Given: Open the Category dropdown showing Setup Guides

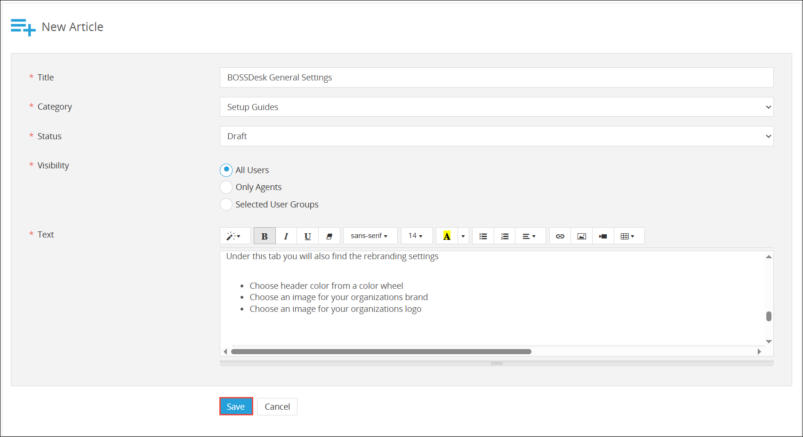Looking at the screenshot, I should tap(497, 107).
